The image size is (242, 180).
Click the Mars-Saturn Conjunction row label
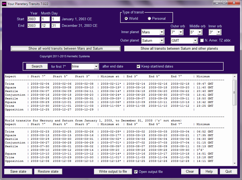tap(15, 95)
